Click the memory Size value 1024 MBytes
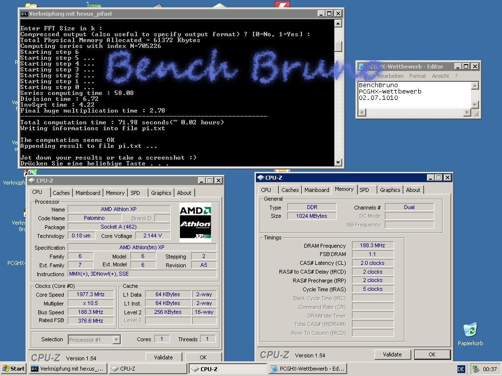 [311, 216]
